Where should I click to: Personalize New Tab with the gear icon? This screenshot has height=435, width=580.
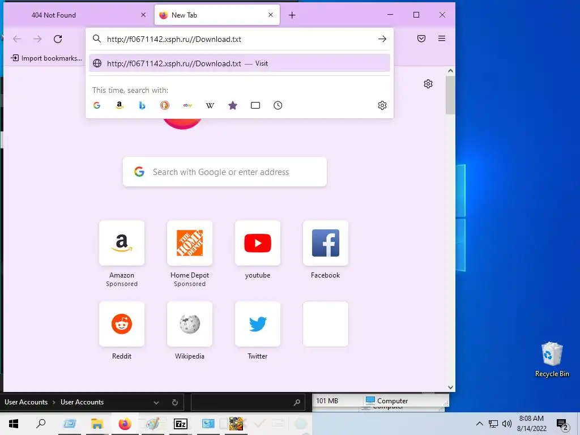(428, 84)
